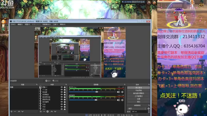Click 启动虚拟摄像机 virtual camera button
Screen dimensions: 207x116
[138, 93]
